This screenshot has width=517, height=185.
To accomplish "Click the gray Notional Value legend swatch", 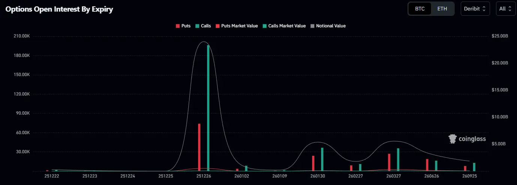I will pyautogui.click(x=313, y=26).
